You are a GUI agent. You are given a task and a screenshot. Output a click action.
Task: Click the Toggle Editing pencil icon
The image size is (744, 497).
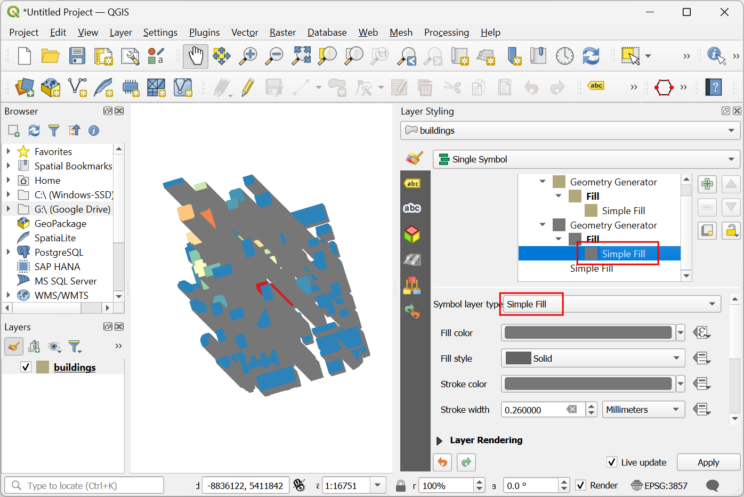[248, 87]
